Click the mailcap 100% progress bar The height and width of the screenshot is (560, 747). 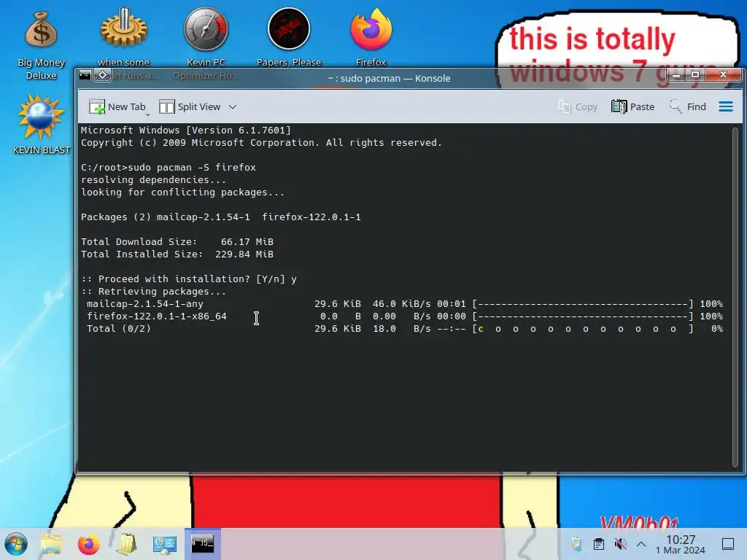[x=583, y=304]
